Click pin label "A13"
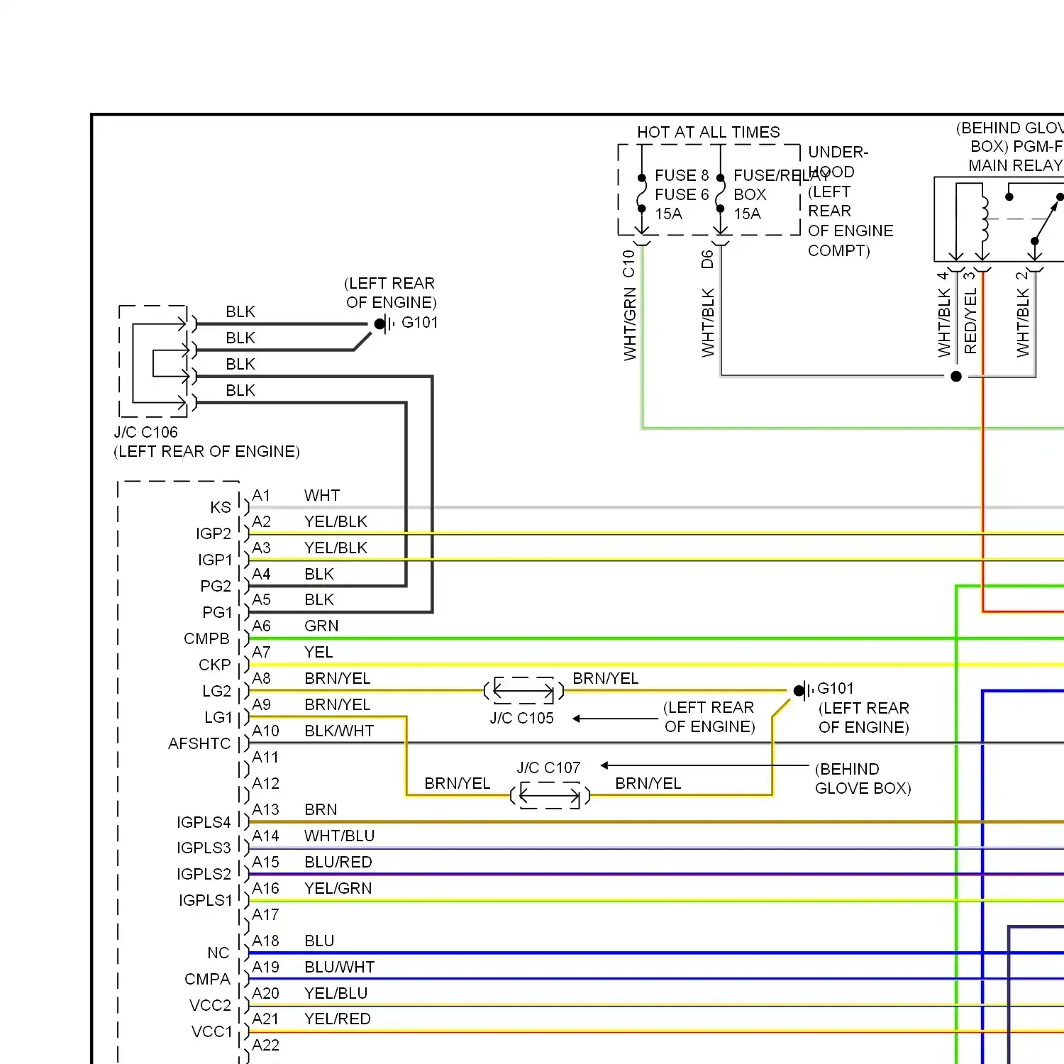This screenshot has width=1064, height=1064. point(265,809)
